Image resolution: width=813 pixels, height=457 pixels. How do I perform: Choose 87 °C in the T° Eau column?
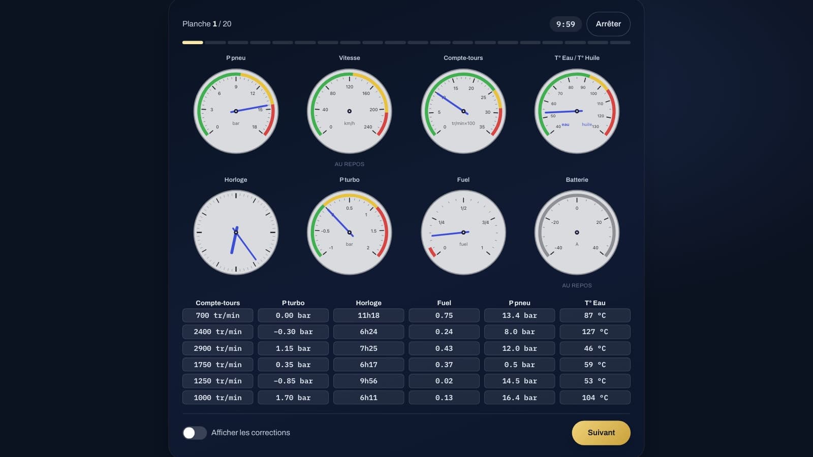pyautogui.click(x=595, y=315)
